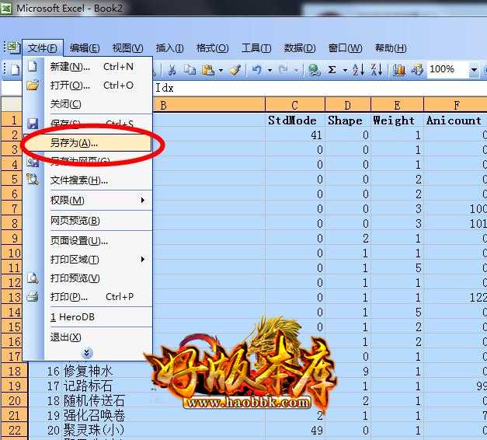Click the Drawing toolbar icon
This screenshot has height=440, width=487.
(417, 70)
